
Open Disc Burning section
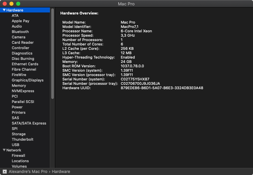pyautogui.click(x=23, y=59)
